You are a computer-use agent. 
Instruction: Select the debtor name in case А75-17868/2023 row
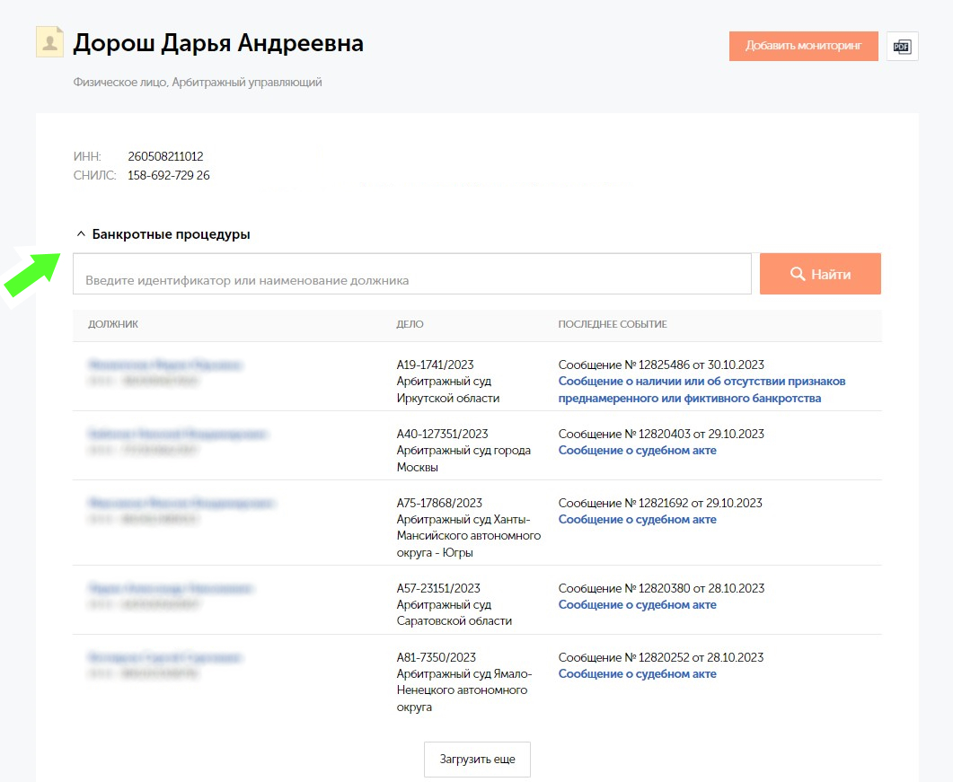click(181, 504)
